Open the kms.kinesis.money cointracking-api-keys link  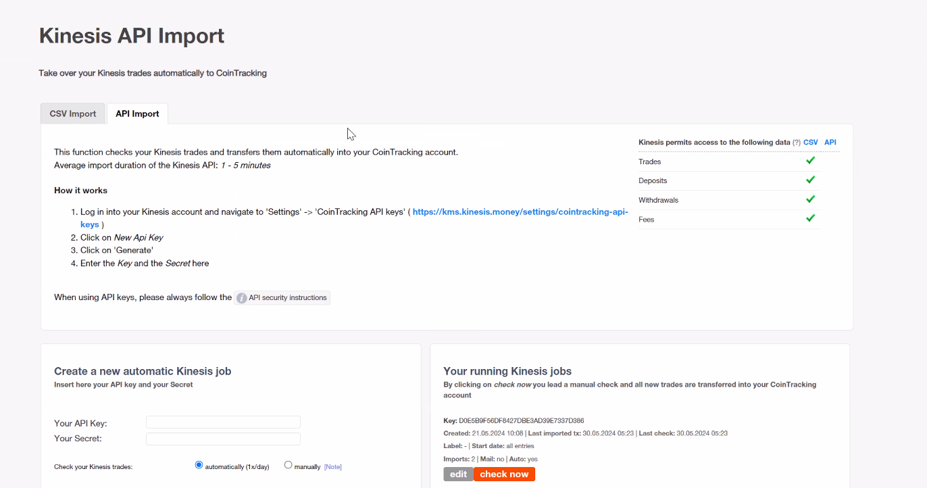(520, 212)
